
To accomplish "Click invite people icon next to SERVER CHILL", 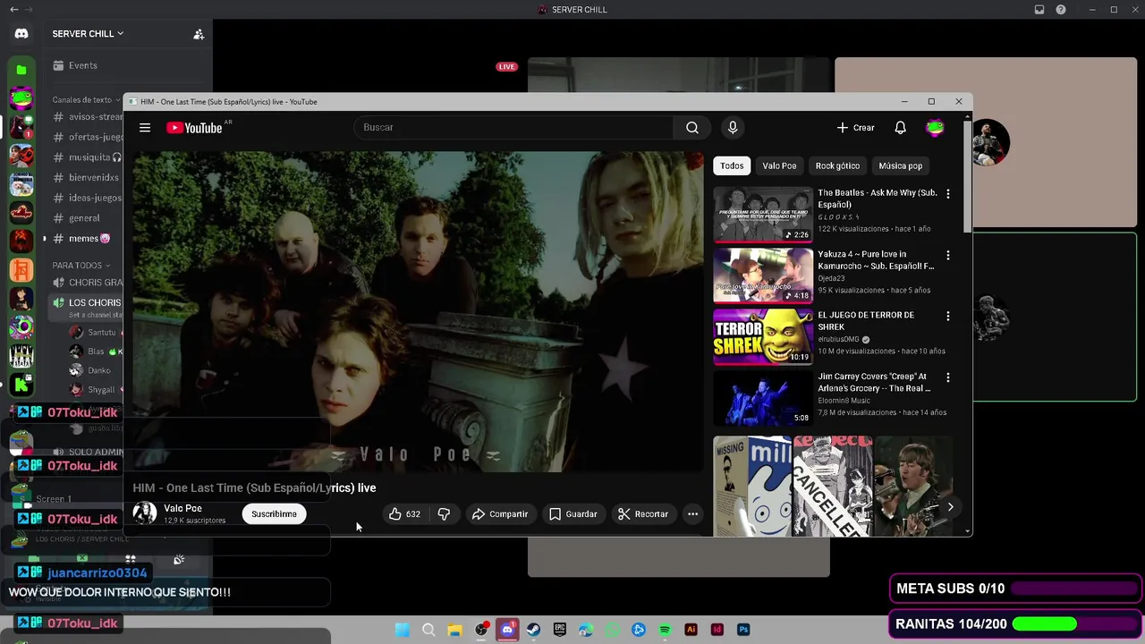I will (199, 34).
